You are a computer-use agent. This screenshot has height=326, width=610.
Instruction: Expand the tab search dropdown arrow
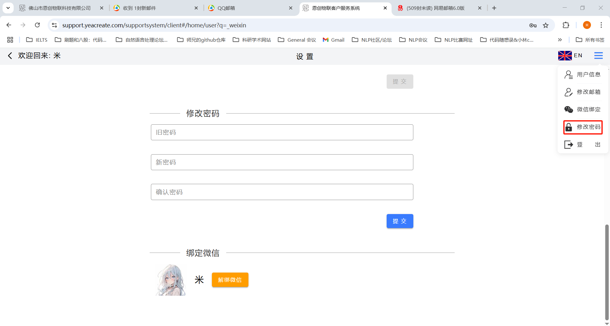pyautogui.click(x=8, y=8)
